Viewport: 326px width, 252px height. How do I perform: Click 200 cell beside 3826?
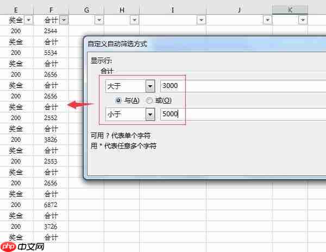click(16, 140)
